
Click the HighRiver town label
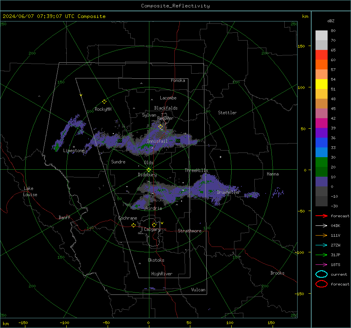tap(162, 274)
